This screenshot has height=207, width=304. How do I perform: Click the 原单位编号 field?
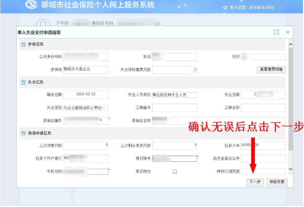[x=86, y=120]
